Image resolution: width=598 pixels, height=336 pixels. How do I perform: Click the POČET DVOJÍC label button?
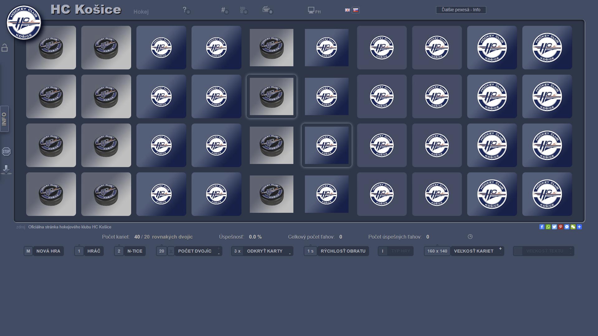point(195,251)
